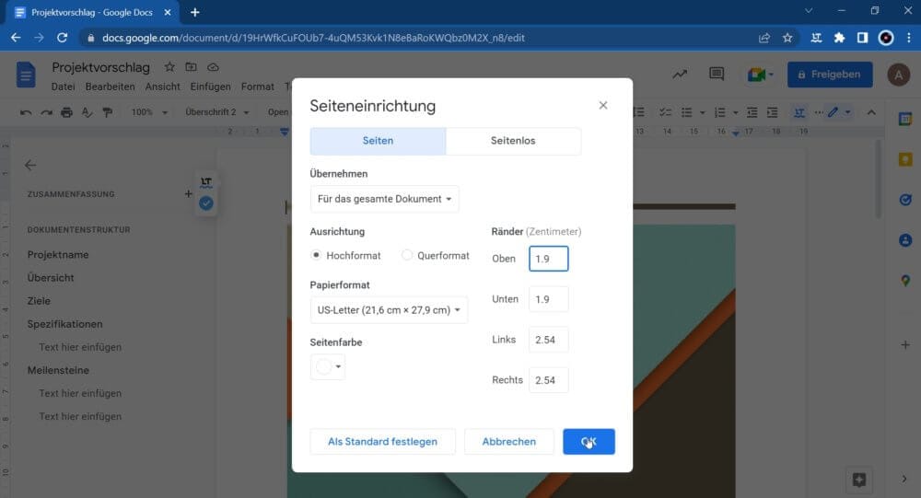Open the Meet options dropdown arrow
This screenshot has width=921, height=498.
(771, 75)
